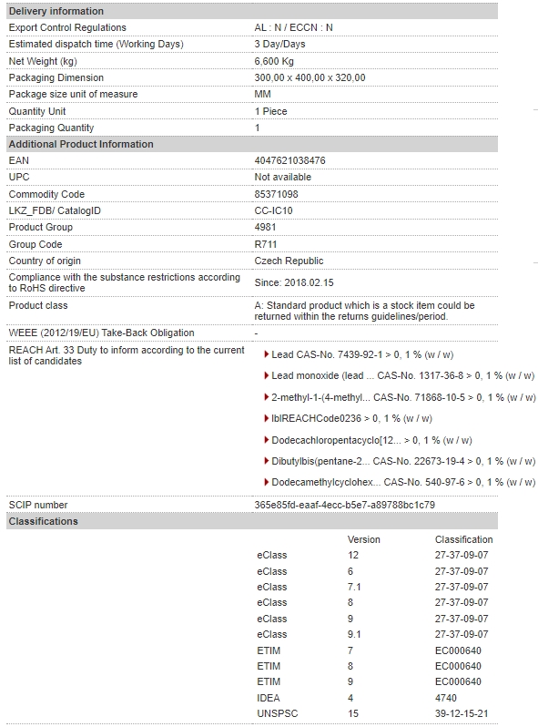Click the WEEE Take-Back Obligation label
Screen dimensions: 538x727
(101, 333)
